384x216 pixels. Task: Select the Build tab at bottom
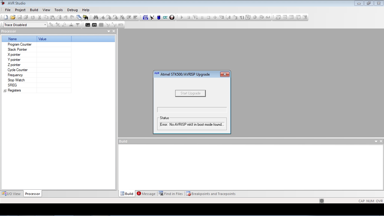[127, 194]
